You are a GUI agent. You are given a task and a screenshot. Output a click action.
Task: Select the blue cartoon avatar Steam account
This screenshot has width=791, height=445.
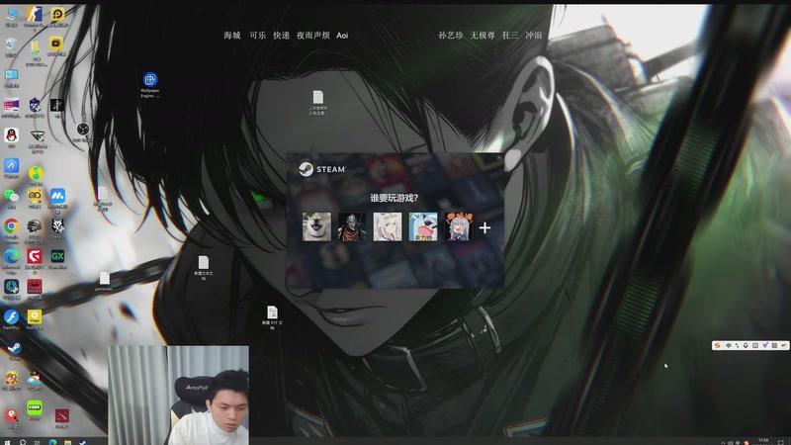(423, 226)
